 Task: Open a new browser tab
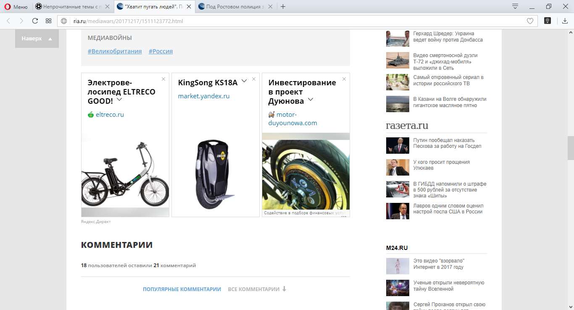coord(283,6)
